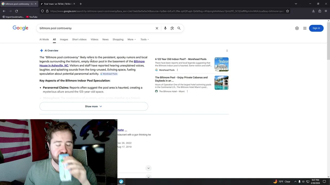Search by image with the Lens icon

point(172,28)
